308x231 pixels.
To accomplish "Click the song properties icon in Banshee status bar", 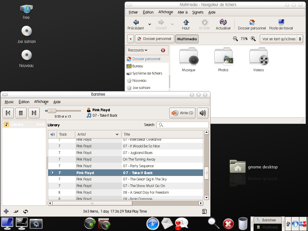I will pyautogui.click(x=204, y=211).
